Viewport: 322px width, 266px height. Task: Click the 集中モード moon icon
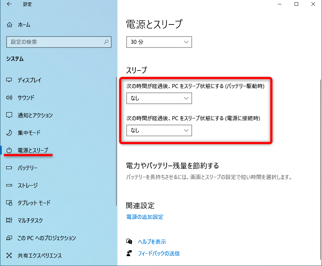pyautogui.click(x=9, y=133)
